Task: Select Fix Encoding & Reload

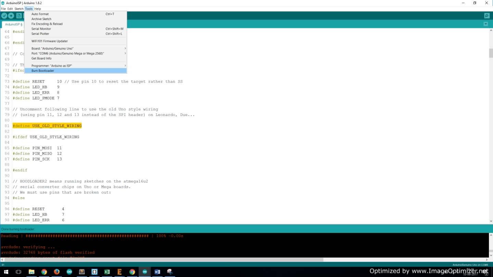Action: click(x=76, y=24)
